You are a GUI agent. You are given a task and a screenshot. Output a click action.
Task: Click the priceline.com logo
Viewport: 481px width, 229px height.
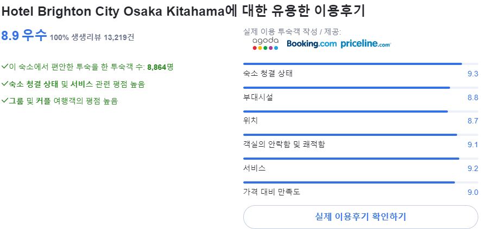point(366,44)
